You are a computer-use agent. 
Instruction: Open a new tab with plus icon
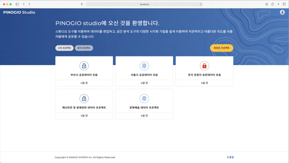[278, 4]
